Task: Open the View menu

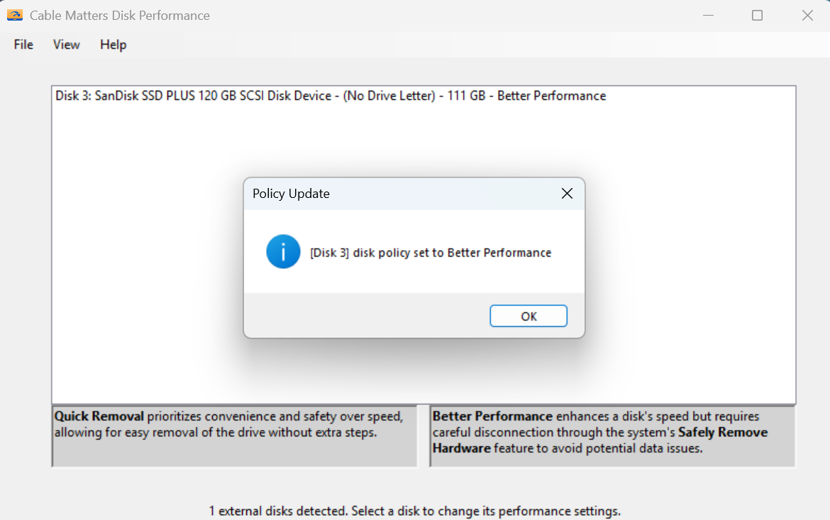Action: point(66,44)
